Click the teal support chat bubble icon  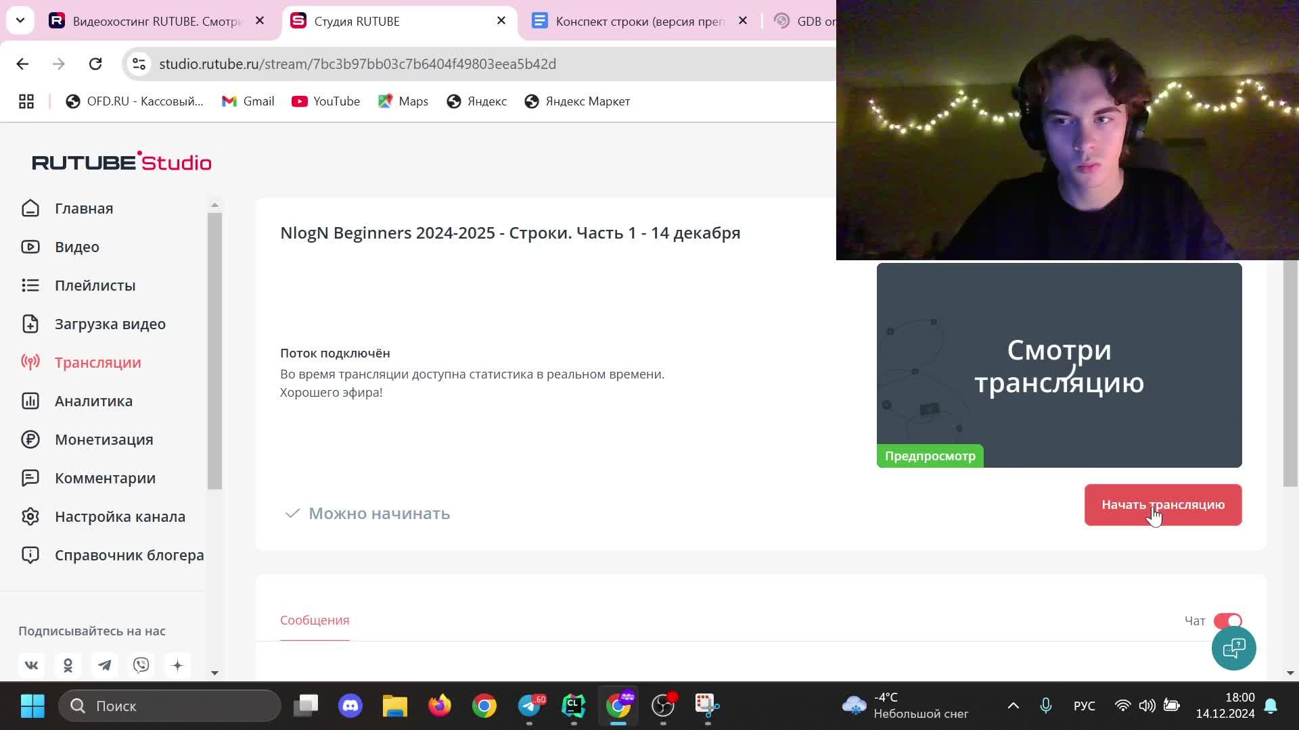1233,648
